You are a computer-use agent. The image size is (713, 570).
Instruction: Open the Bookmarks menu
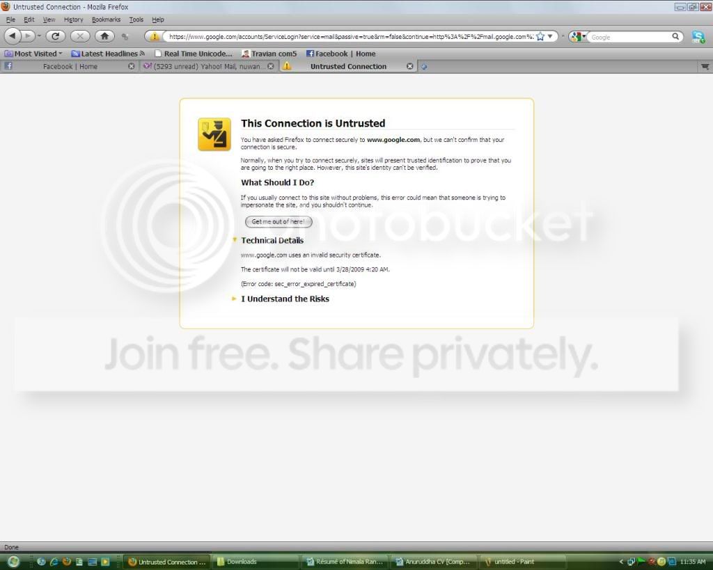click(x=106, y=19)
